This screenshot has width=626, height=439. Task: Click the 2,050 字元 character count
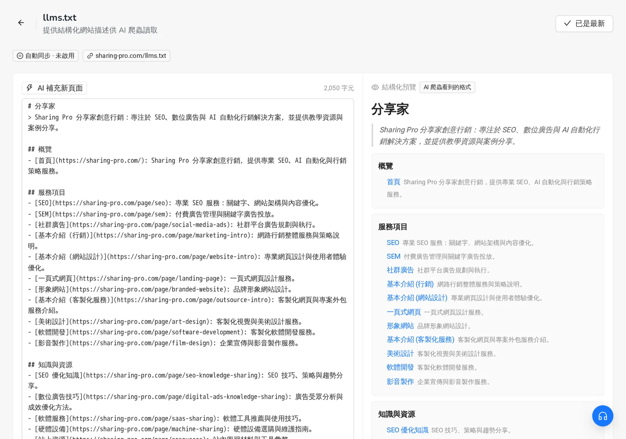click(339, 88)
